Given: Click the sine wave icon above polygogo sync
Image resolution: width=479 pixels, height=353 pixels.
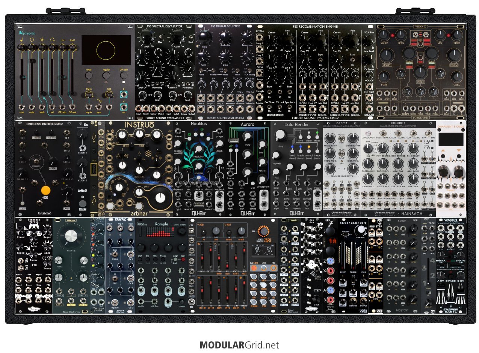Looking at the screenshot, I should pos(99,101).
